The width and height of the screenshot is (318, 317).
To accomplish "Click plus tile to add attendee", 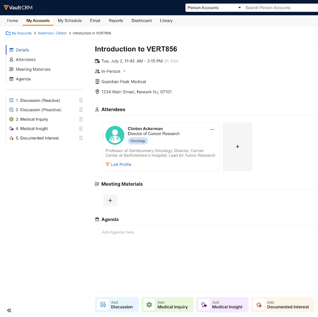I will point(237,147).
